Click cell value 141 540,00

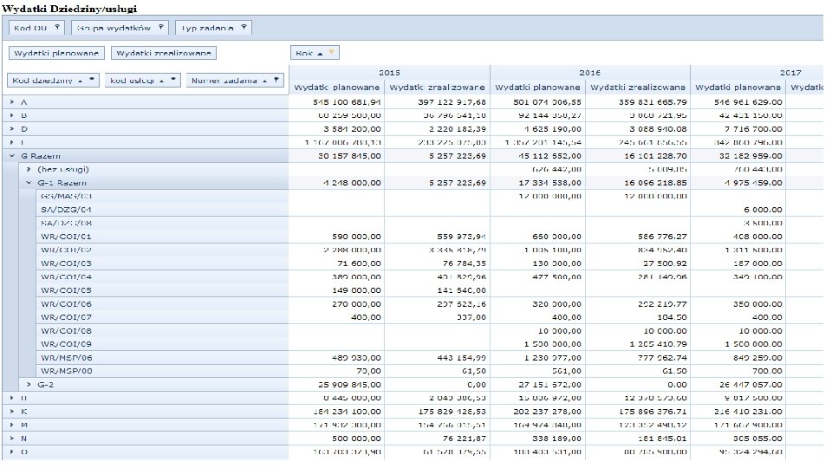tap(462, 290)
